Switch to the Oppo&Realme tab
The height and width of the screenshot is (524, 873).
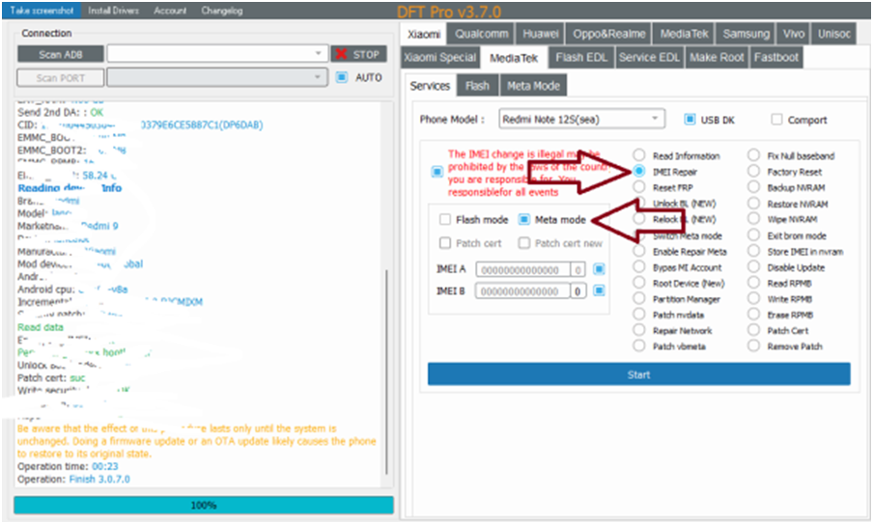pos(609,34)
